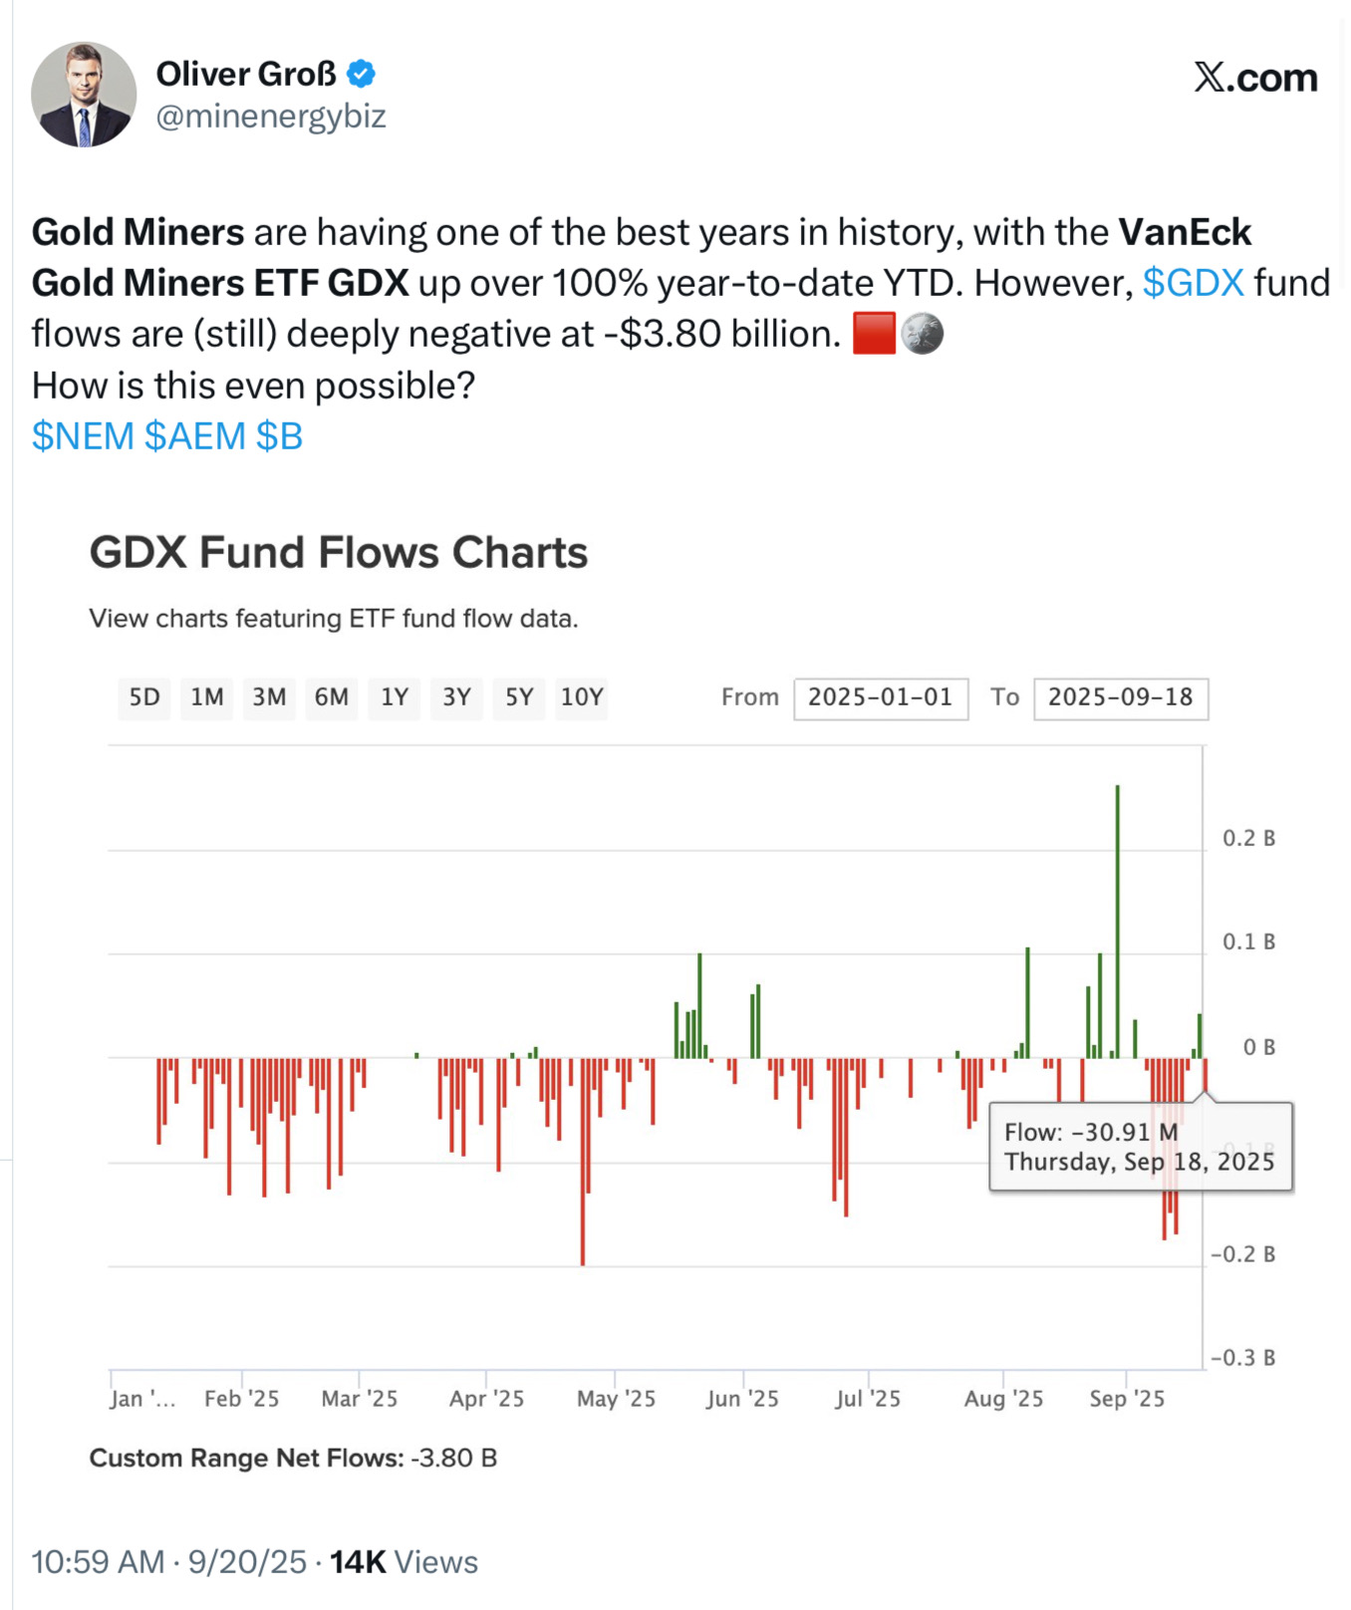
Task: Click the To date field 2025-09-18
Action: pyautogui.click(x=1121, y=697)
